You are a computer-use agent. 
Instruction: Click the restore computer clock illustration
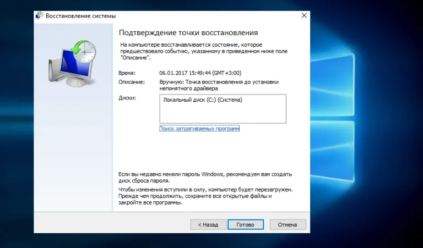pos(73,64)
